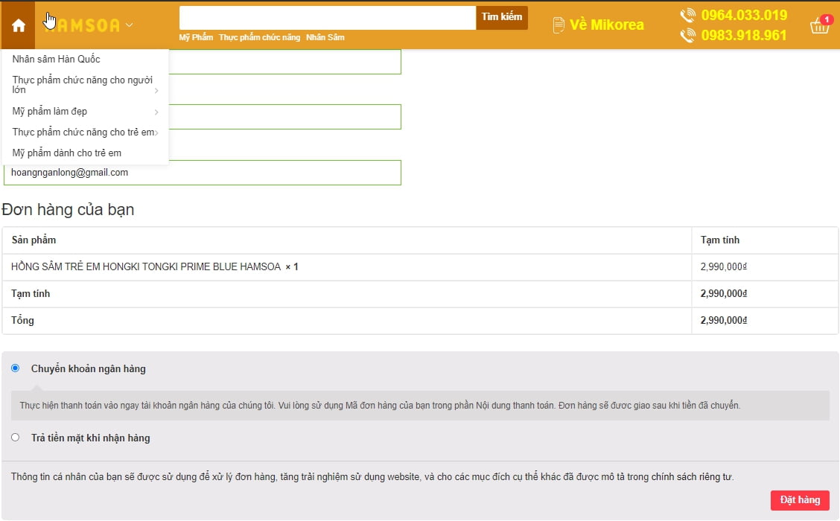Click the Sản phẩm column header
The image size is (840, 521).
click(x=34, y=240)
